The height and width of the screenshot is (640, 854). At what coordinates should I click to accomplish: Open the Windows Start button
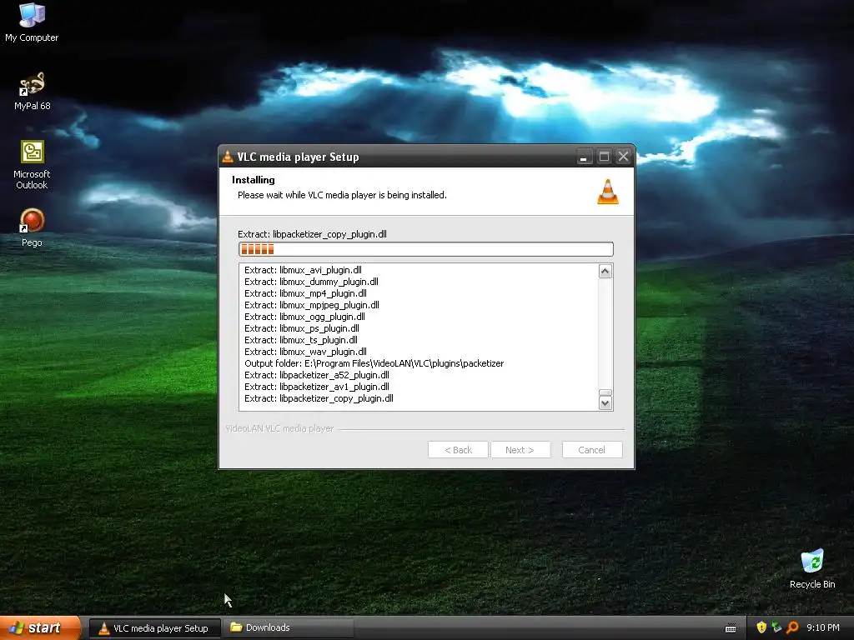click(40, 628)
